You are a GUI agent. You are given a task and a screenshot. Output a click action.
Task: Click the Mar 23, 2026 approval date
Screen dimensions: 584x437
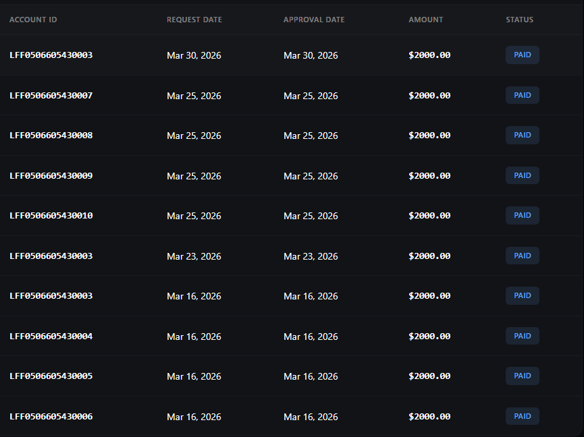click(311, 256)
